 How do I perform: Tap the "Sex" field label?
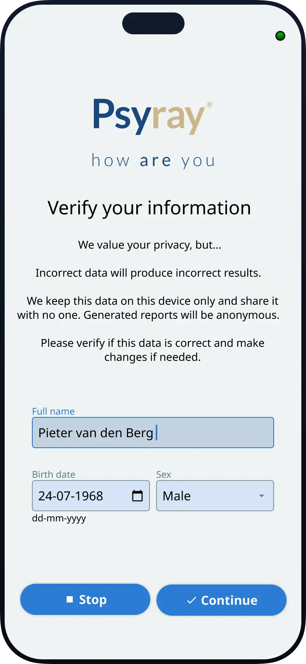pos(164,474)
